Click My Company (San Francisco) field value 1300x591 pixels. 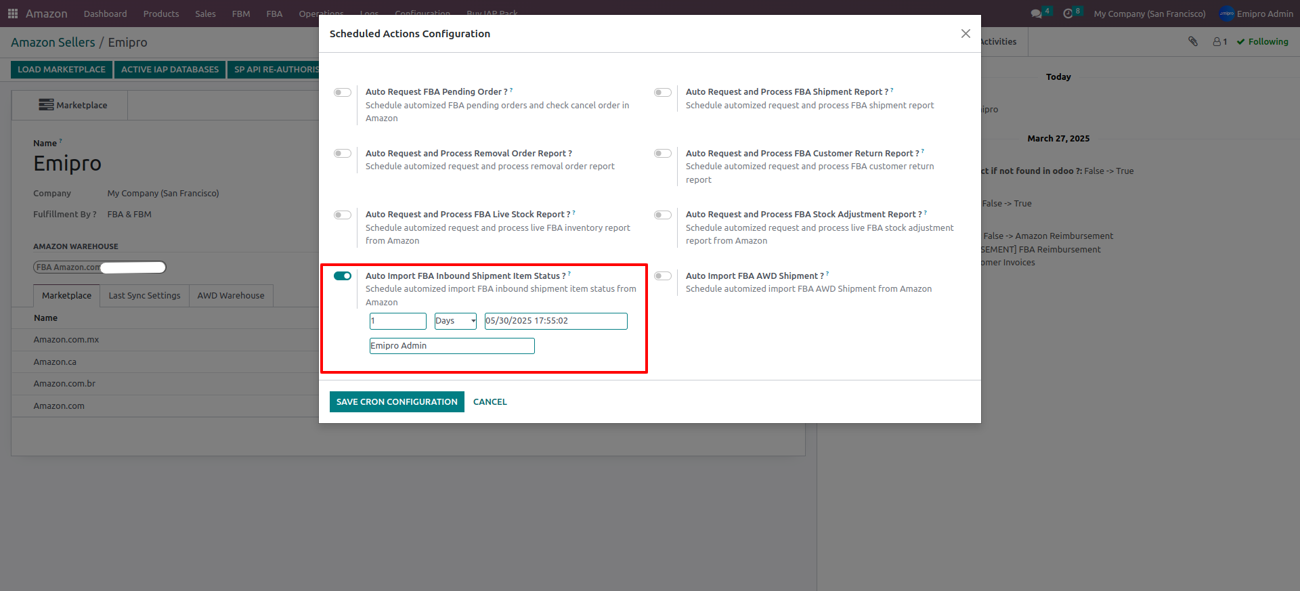click(x=163, y=194)
